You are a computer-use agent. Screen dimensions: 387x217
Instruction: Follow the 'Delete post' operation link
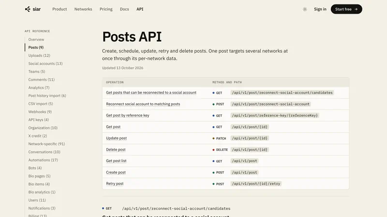116,149
